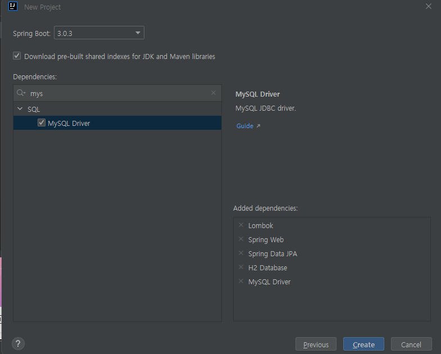Click the Create button
This screenshot has height=354, width=441.
coord(363,344)
